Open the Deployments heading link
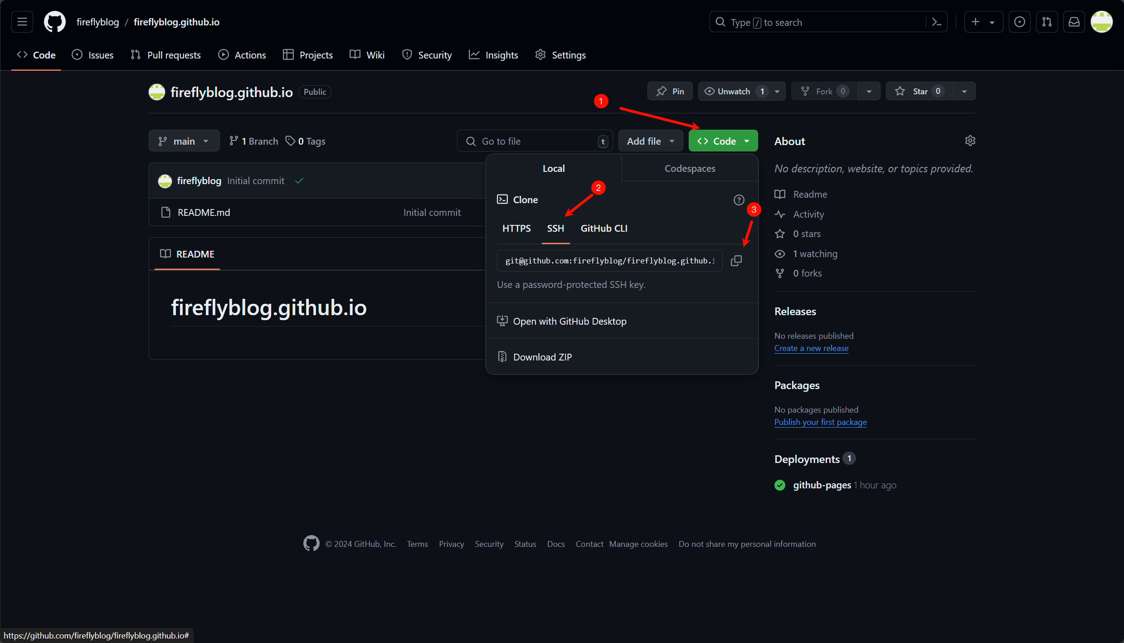The image size is (1124, 643). click(x=807, y=459)
